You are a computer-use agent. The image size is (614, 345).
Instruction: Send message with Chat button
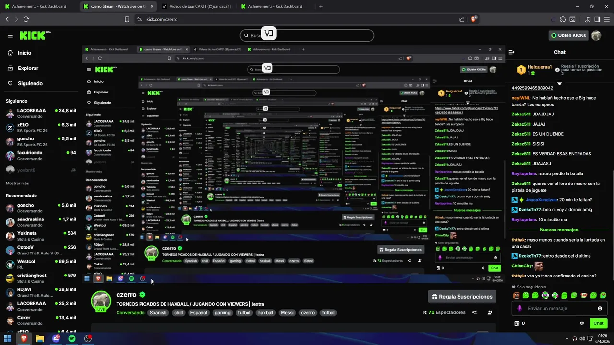tap(598, 323)
